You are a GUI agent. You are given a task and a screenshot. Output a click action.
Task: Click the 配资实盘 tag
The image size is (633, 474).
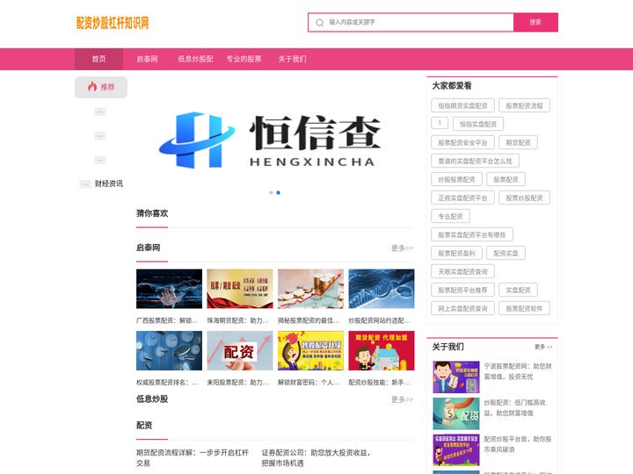click(x=506, y=253)
